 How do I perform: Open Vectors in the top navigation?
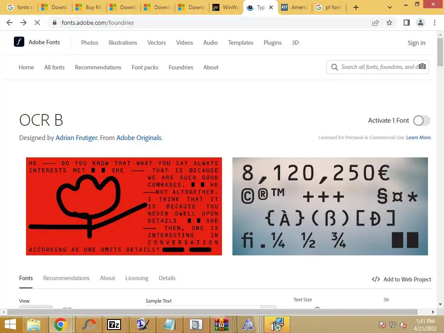click(x=156, y=42)
